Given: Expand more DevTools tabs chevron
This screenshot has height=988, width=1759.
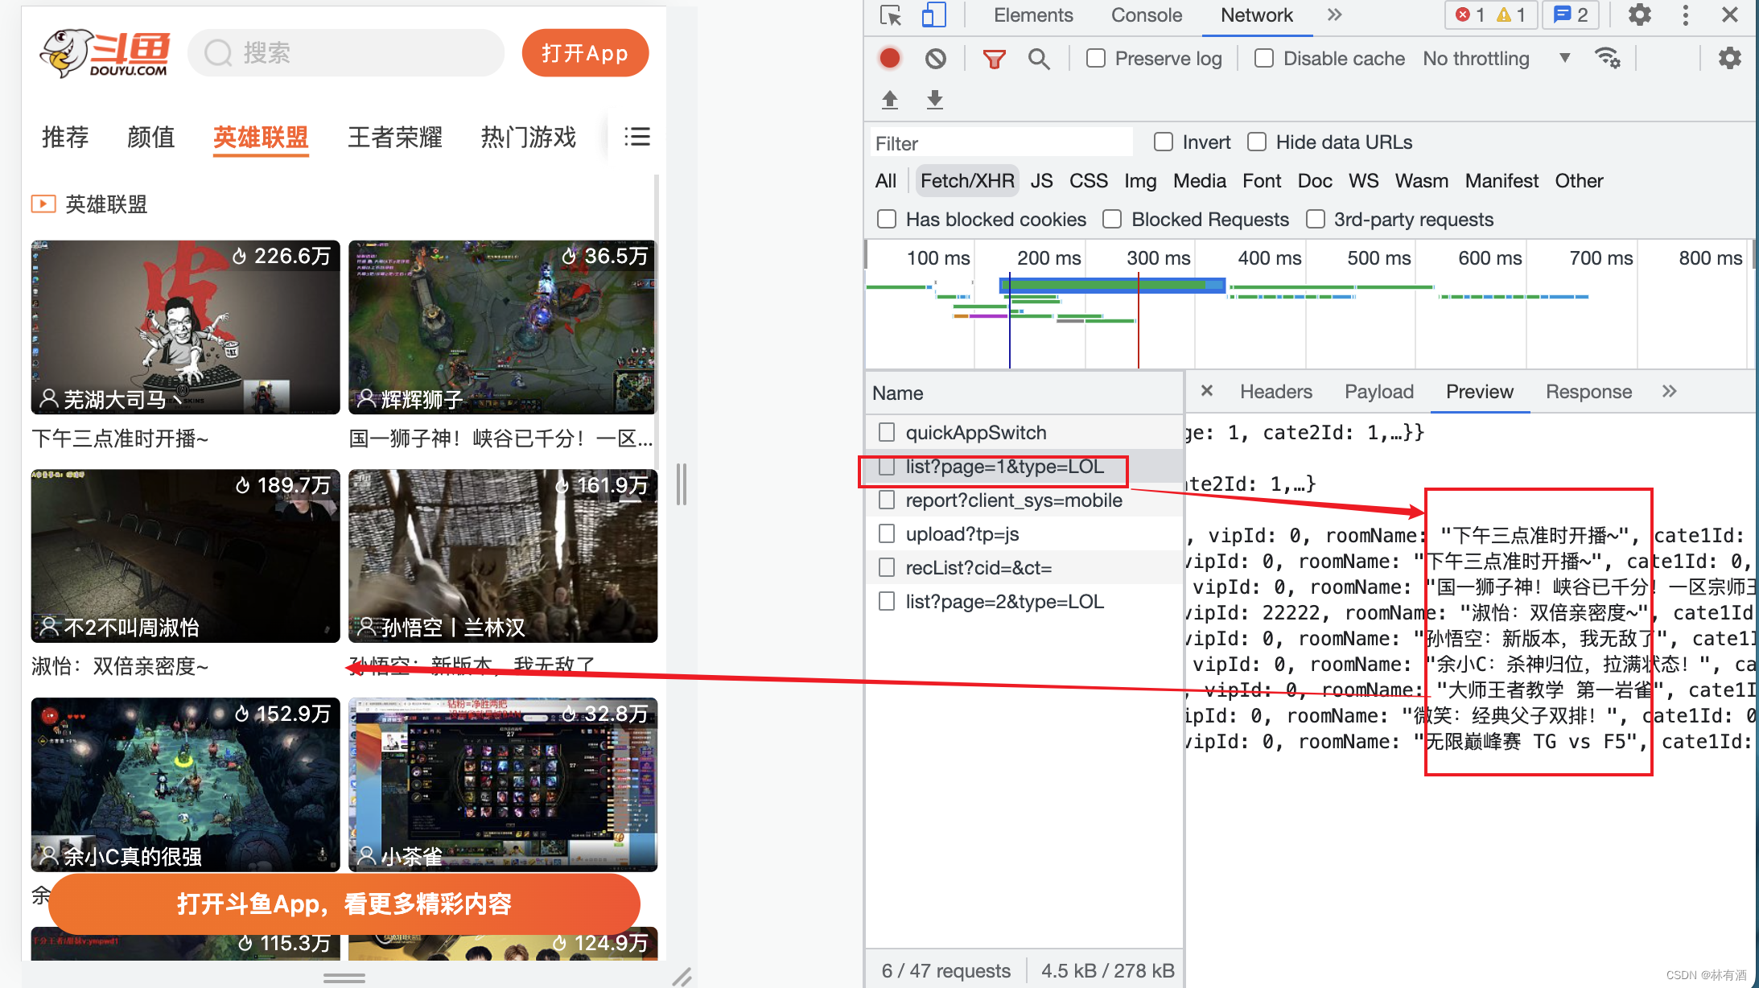Looking at the screenshot, I should pos(1335,14).
